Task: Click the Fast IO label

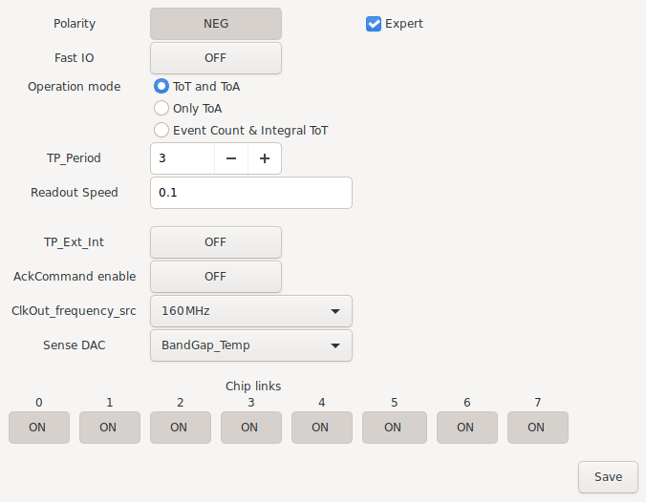Action: tap(75, 58)
